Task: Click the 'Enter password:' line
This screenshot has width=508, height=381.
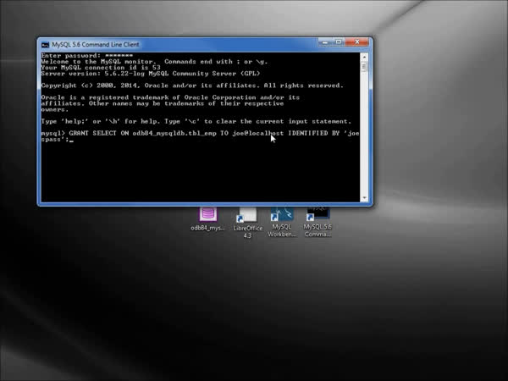Action: pos(87,55)
